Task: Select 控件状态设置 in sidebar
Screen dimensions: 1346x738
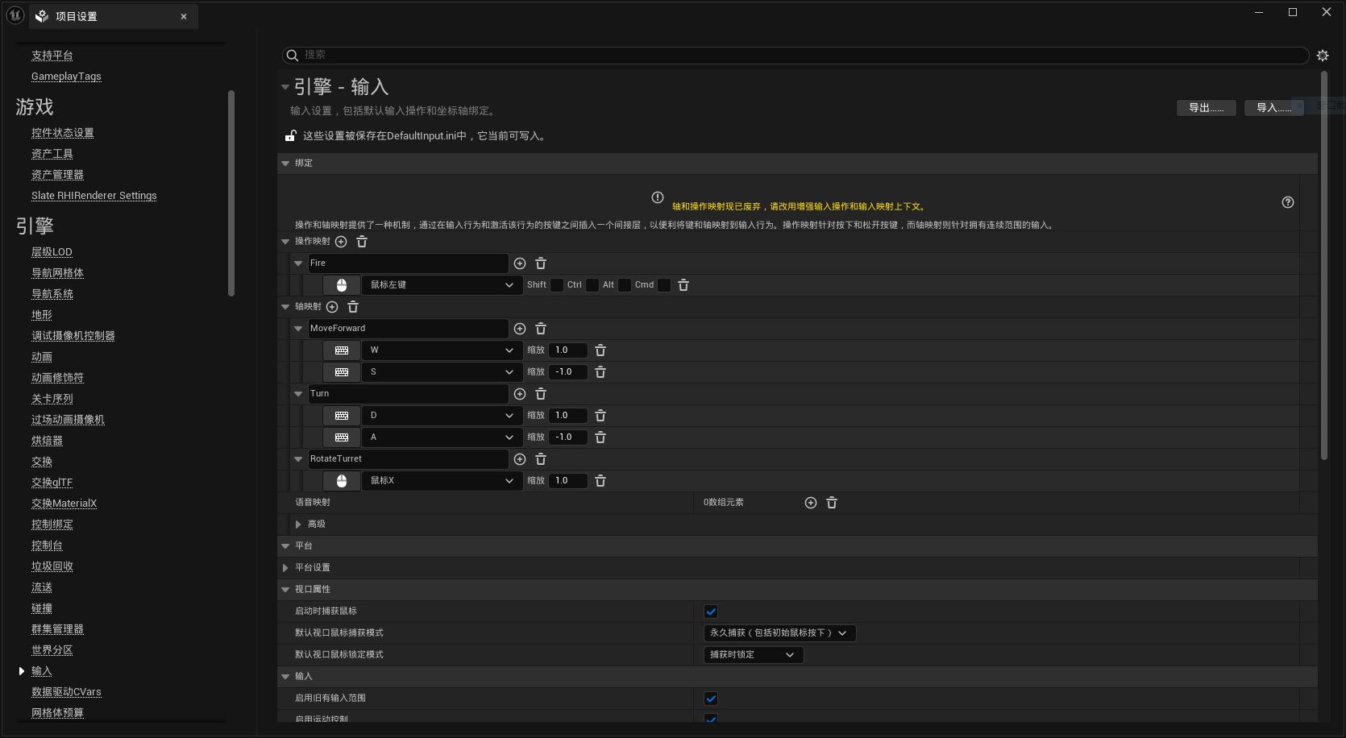Action: (x=63, y=133)
